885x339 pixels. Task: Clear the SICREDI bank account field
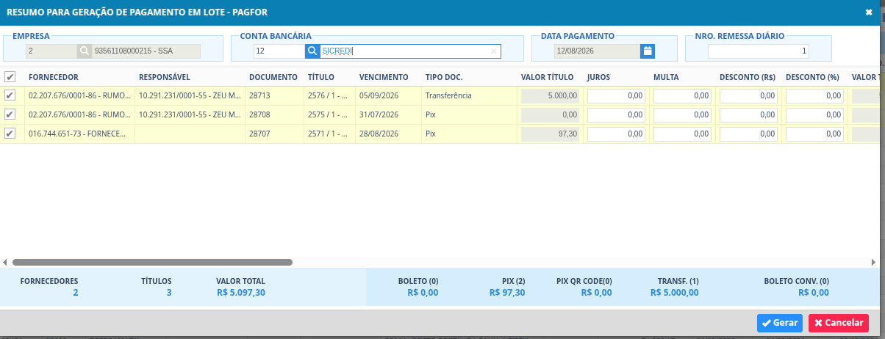(494, 51)
